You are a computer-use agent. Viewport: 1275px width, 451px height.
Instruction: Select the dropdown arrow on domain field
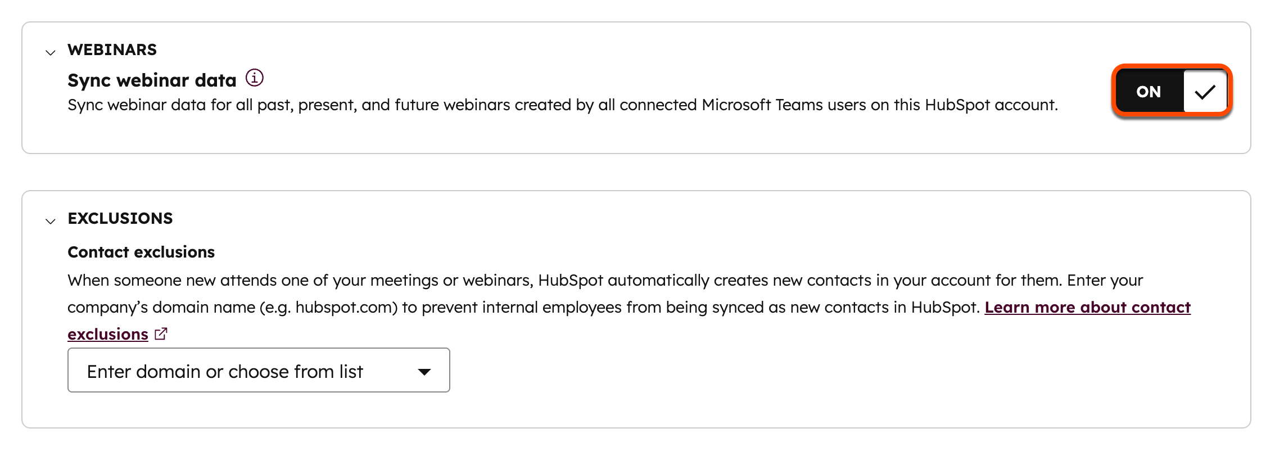[x=425, y=371]
